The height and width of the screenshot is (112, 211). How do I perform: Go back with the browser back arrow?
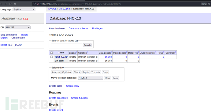tap(1, 4)
